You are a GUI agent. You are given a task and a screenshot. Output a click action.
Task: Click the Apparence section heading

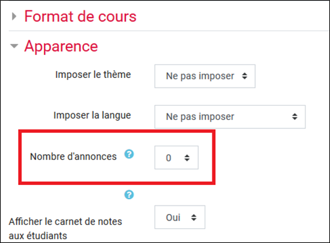pos(61,46)
